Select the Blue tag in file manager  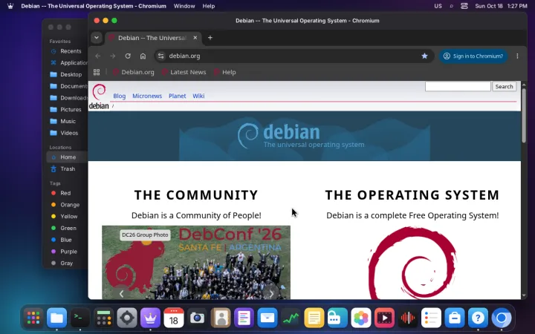pos(67,240)
